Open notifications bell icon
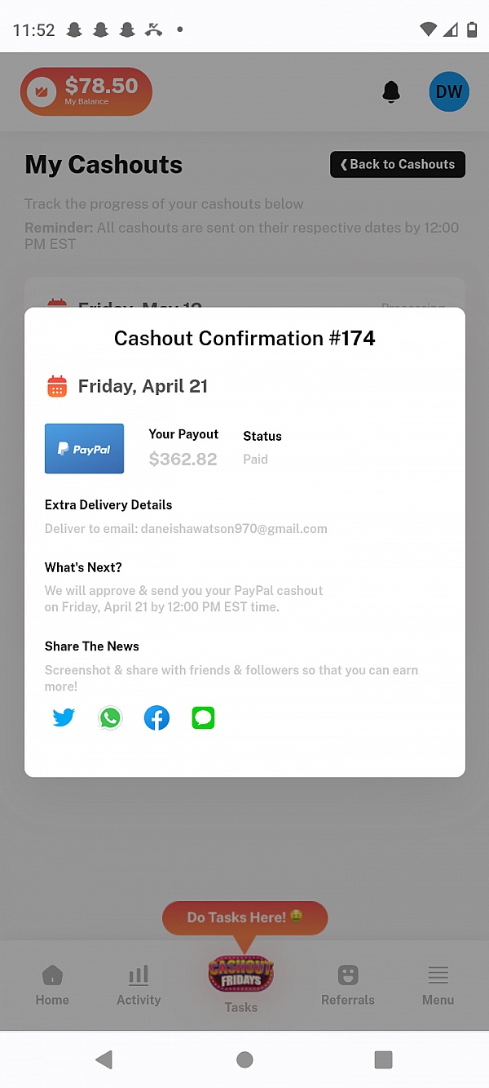Viewport: 489px width, 1088px height. click(x=391, y=92)
